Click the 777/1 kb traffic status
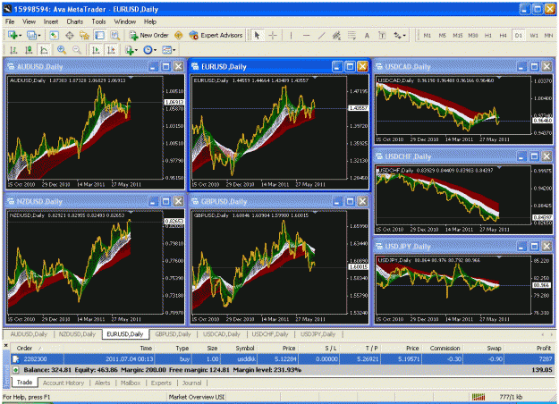Viewport: 559px width, 404px height. [511, 397]
